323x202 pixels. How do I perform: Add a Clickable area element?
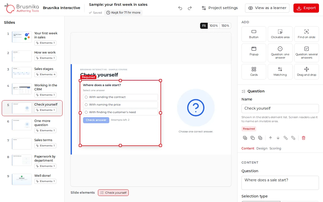[280, 34]
